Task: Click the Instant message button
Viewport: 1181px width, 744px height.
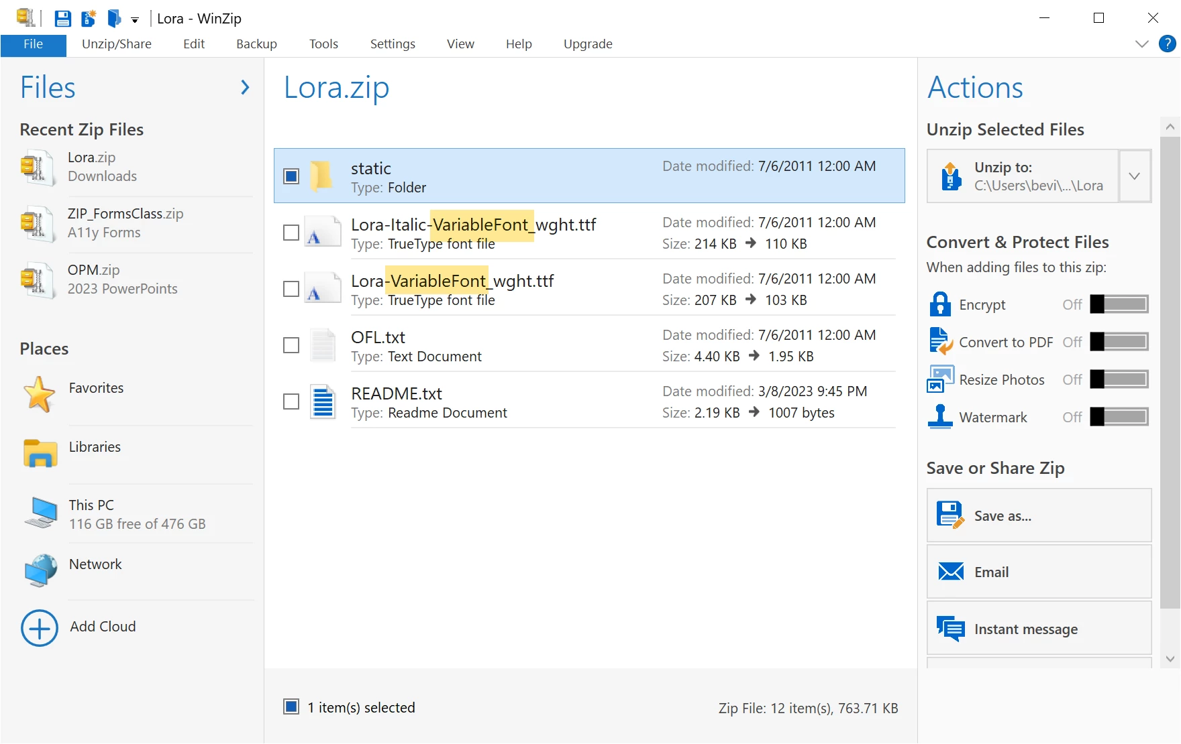Action: [x=1039, y=628]
